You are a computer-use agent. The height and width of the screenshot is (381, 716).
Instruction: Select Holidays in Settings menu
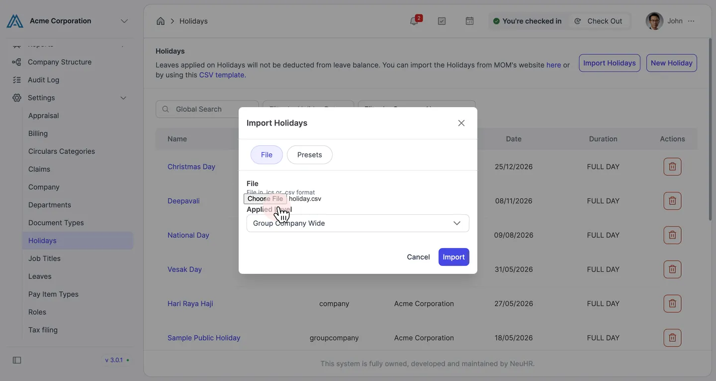[x=78, y=241]
